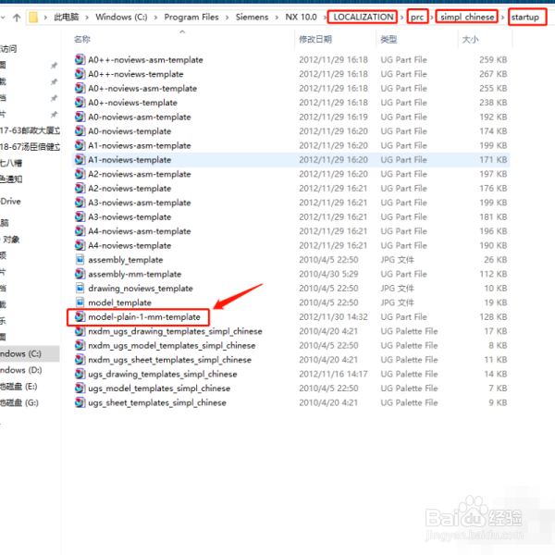Click the drawing_noviews_template JPG icon
This screenshot has height=555, width=555.
tap(80, 288)
